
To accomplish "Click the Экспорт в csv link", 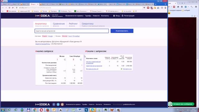I will click(x=127, y=69).
